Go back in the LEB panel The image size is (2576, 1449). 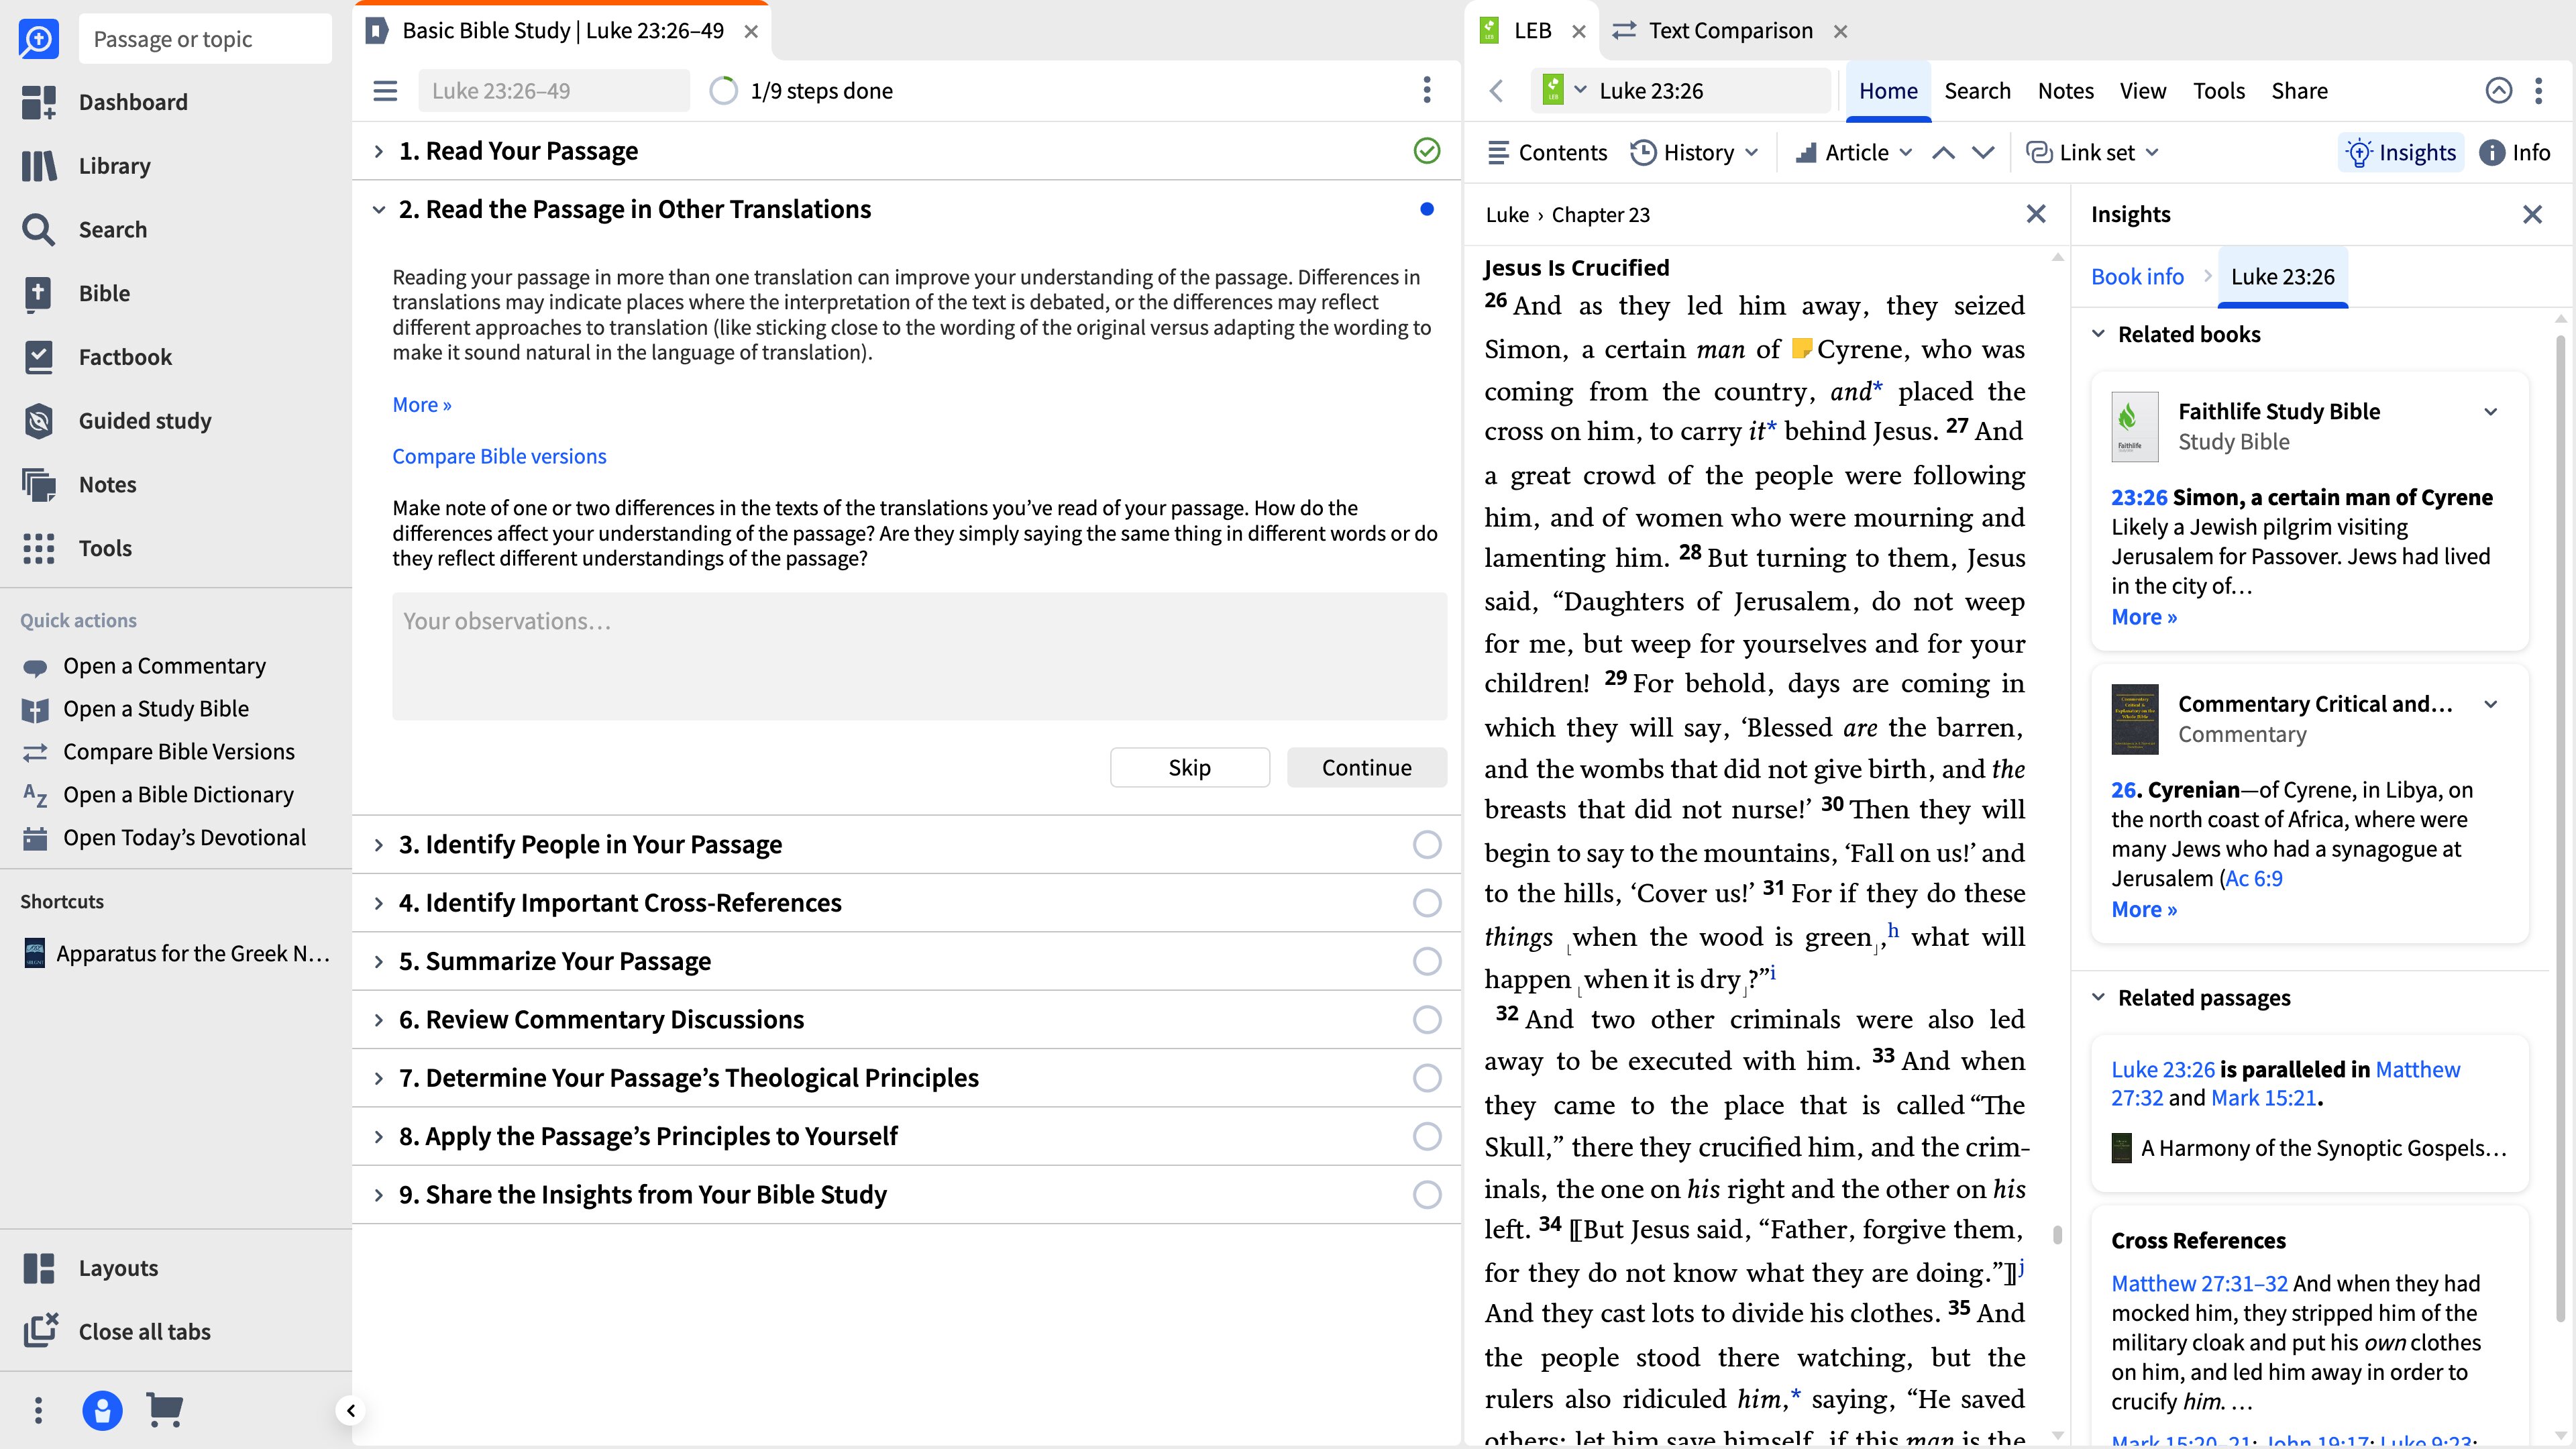point(1496,91)
